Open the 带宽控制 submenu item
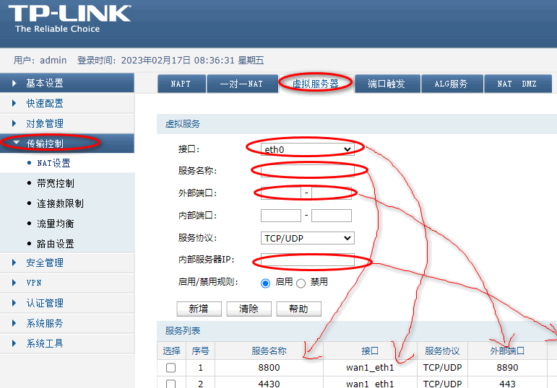557x388 pixels. coord(55,183)
